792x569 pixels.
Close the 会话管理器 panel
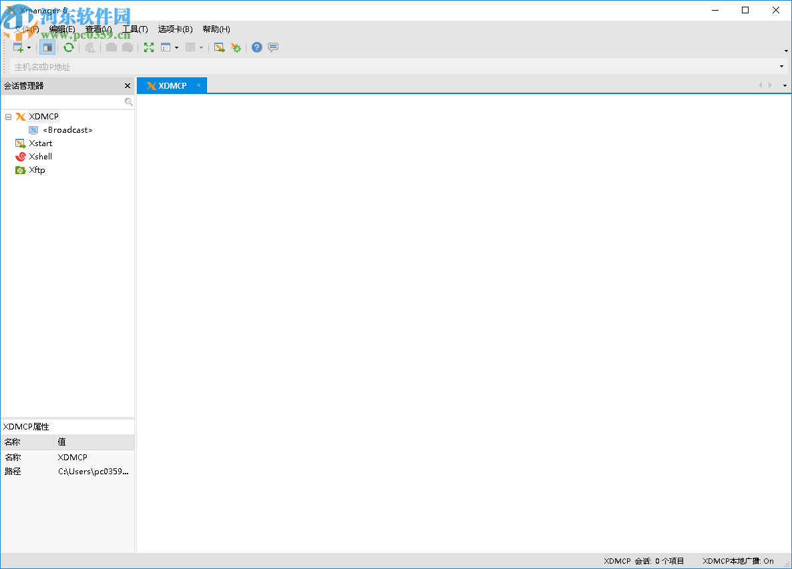pyautogui.click(x=127, y=85)
